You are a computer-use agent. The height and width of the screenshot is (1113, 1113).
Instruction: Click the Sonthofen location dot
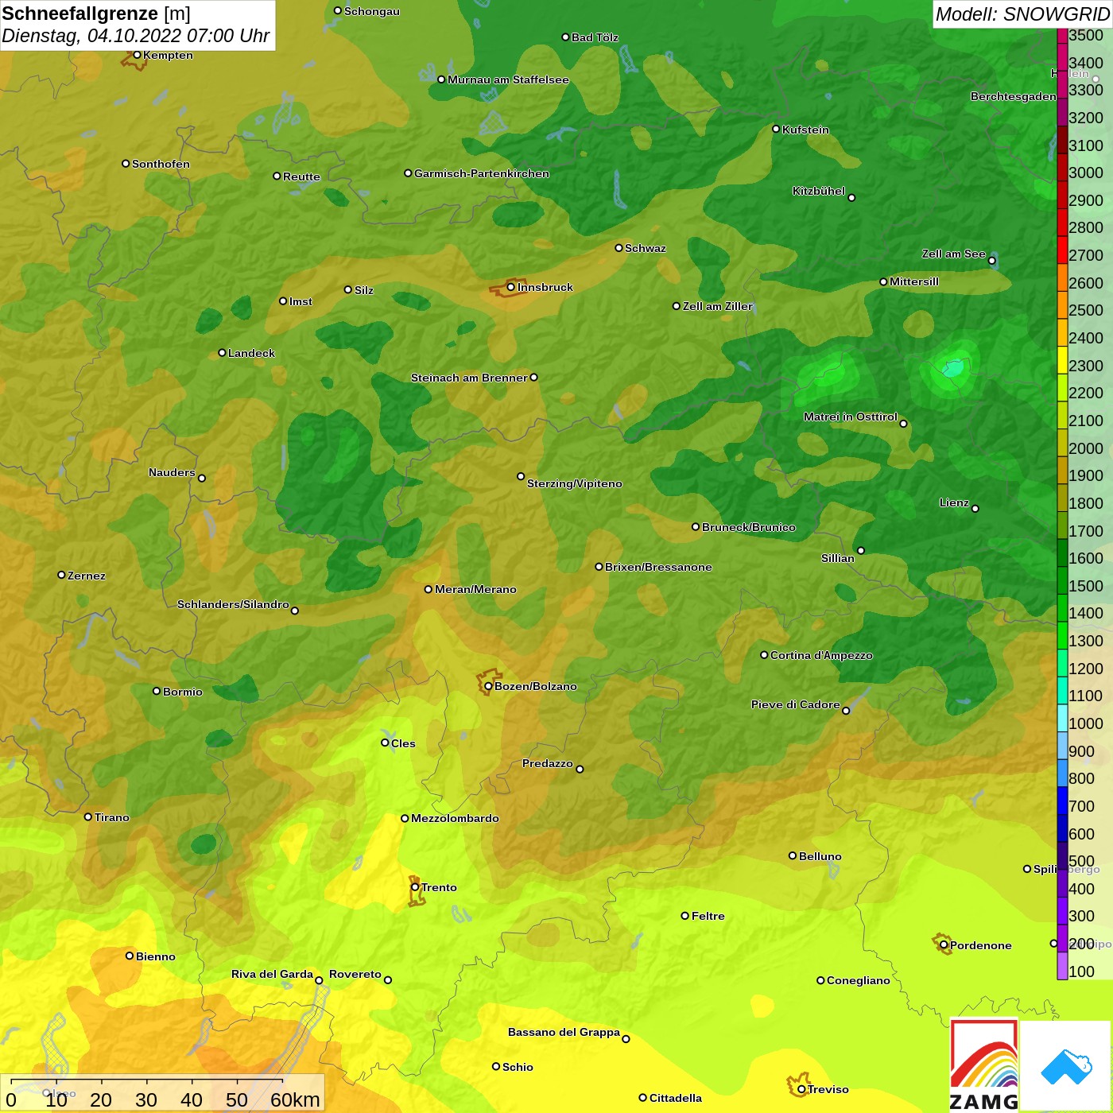126,164
